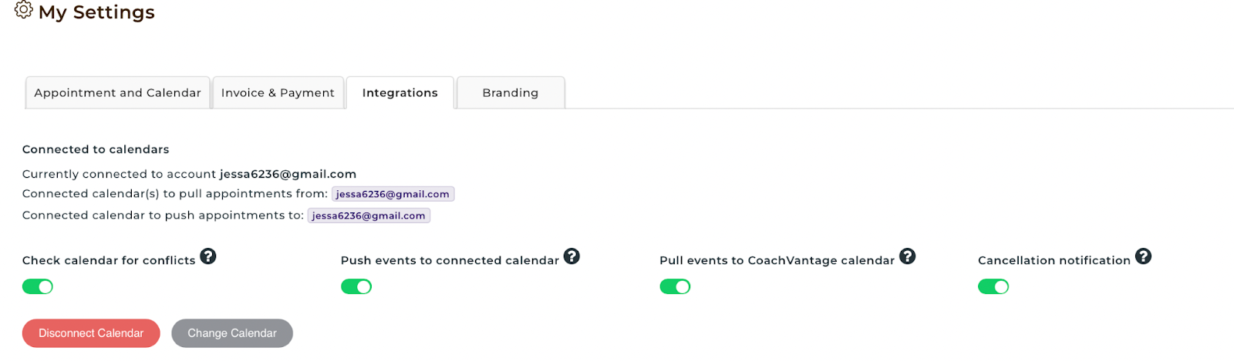Click the My Settings page title
The image size is (1234, 361).
click(x=96, y=12)
